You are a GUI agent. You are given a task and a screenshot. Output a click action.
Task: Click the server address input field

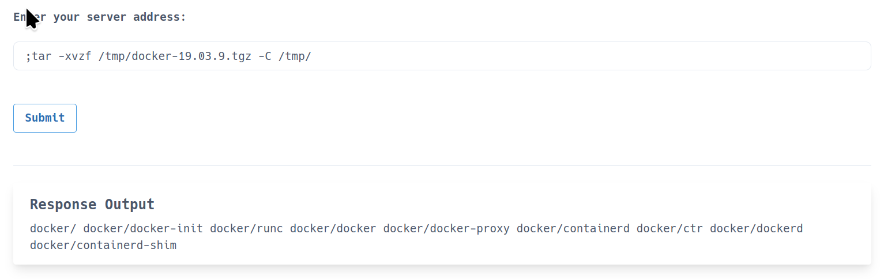(442, 56)
